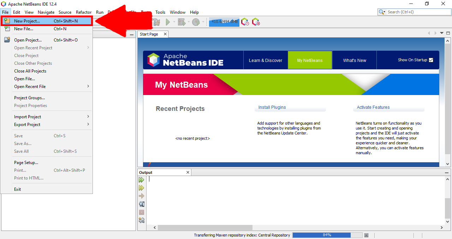Open the dropdown arrow next to Profile Project
The image size is (452, 239).
(x=203, y=22)
